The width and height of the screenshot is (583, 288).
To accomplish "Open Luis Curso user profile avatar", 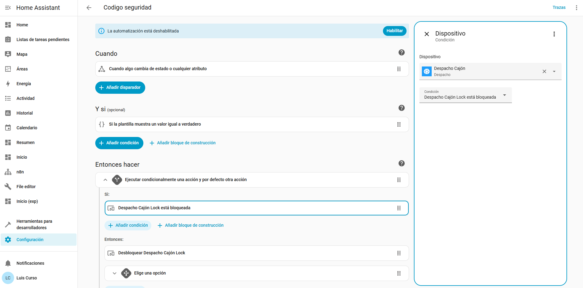I will [8, 278].
